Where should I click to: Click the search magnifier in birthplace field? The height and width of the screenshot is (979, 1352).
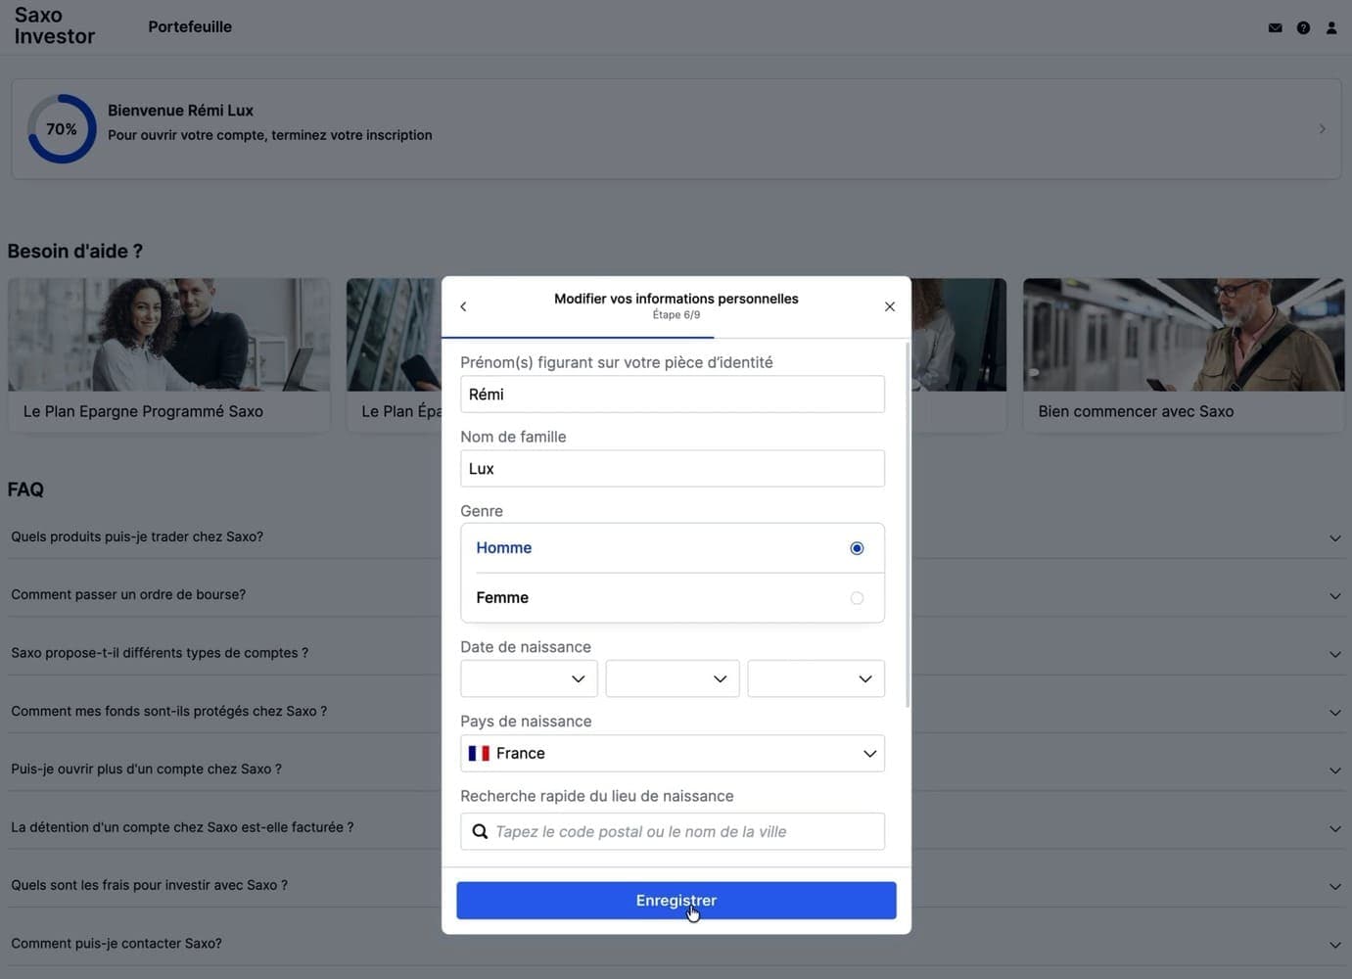[480, 831]
